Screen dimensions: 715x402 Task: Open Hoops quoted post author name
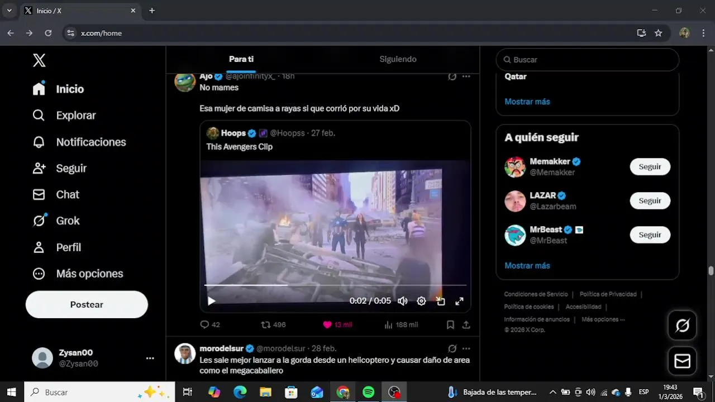click(233, 133)
